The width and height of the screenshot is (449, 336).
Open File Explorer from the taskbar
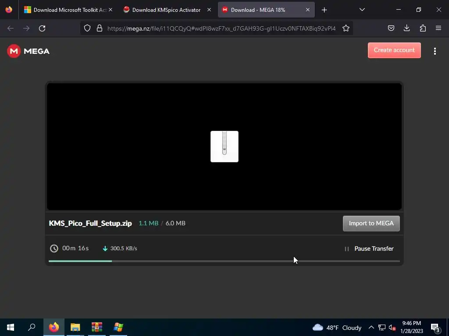pos(75,327)
